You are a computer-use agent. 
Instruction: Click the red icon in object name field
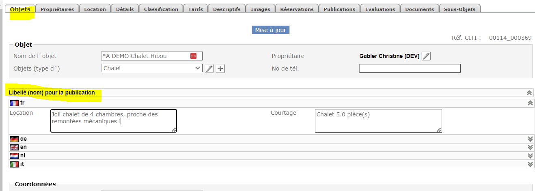193,56
